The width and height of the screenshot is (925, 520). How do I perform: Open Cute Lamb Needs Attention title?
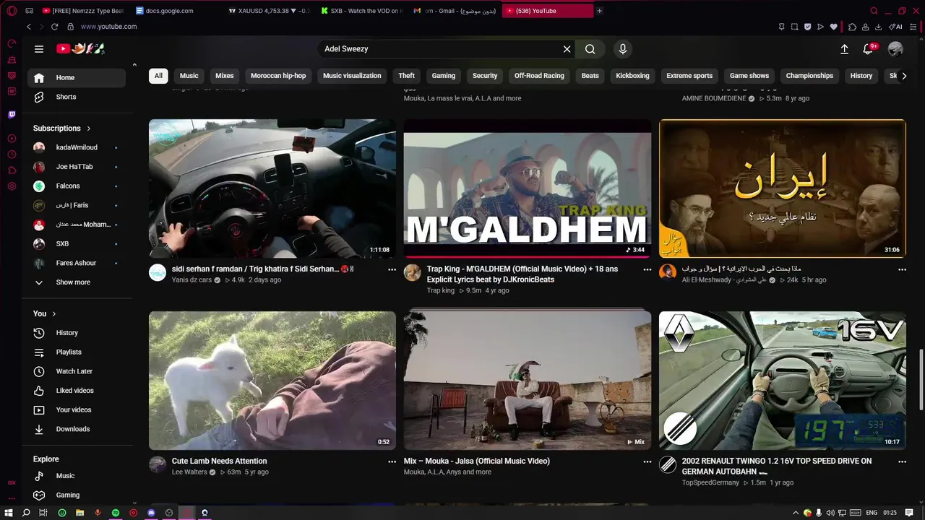point(220,461)
